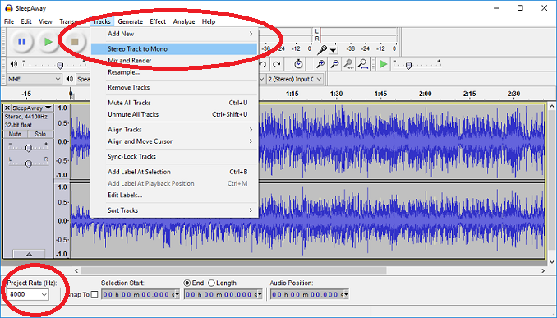This screenshot has height=318, width=557.
Task: Toggle the Snap To checkbox
Action: [94, 294]
